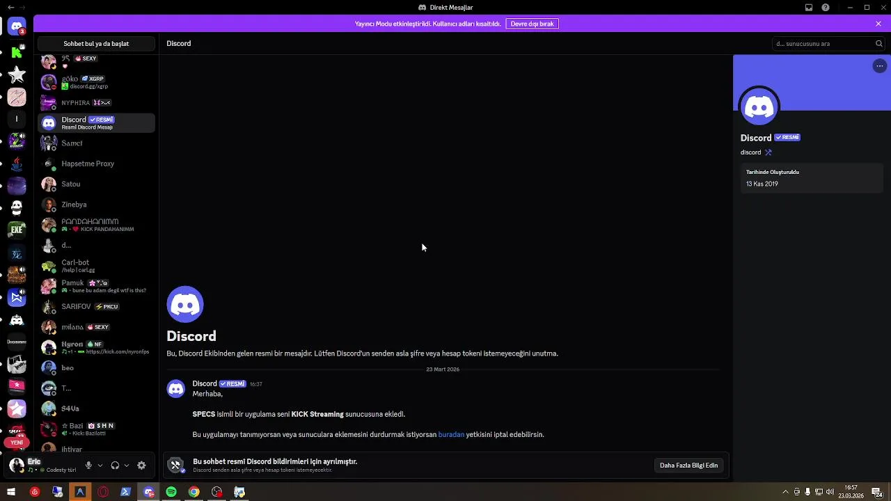The height and width of the screenshot is (501, 891).
Task: Open the Java logo server icon
Action: click(x=17, y=164)
